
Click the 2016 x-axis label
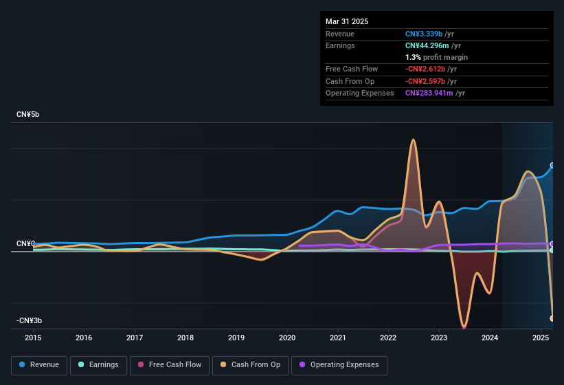tap(84, 338)
